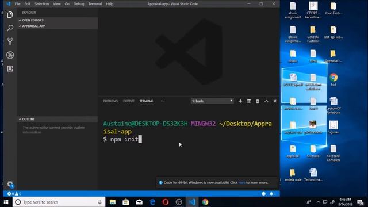Viewport: 368px width, 207px height.
Task: Click the Windows taskbar search box
Action: click(59, 202)
